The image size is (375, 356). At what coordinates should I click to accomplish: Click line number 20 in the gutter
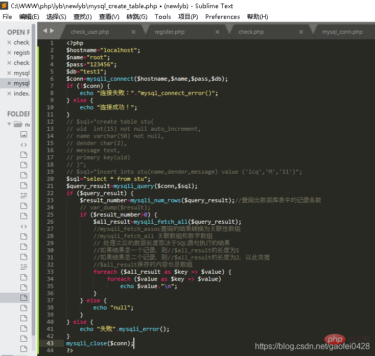coord(50,179)
